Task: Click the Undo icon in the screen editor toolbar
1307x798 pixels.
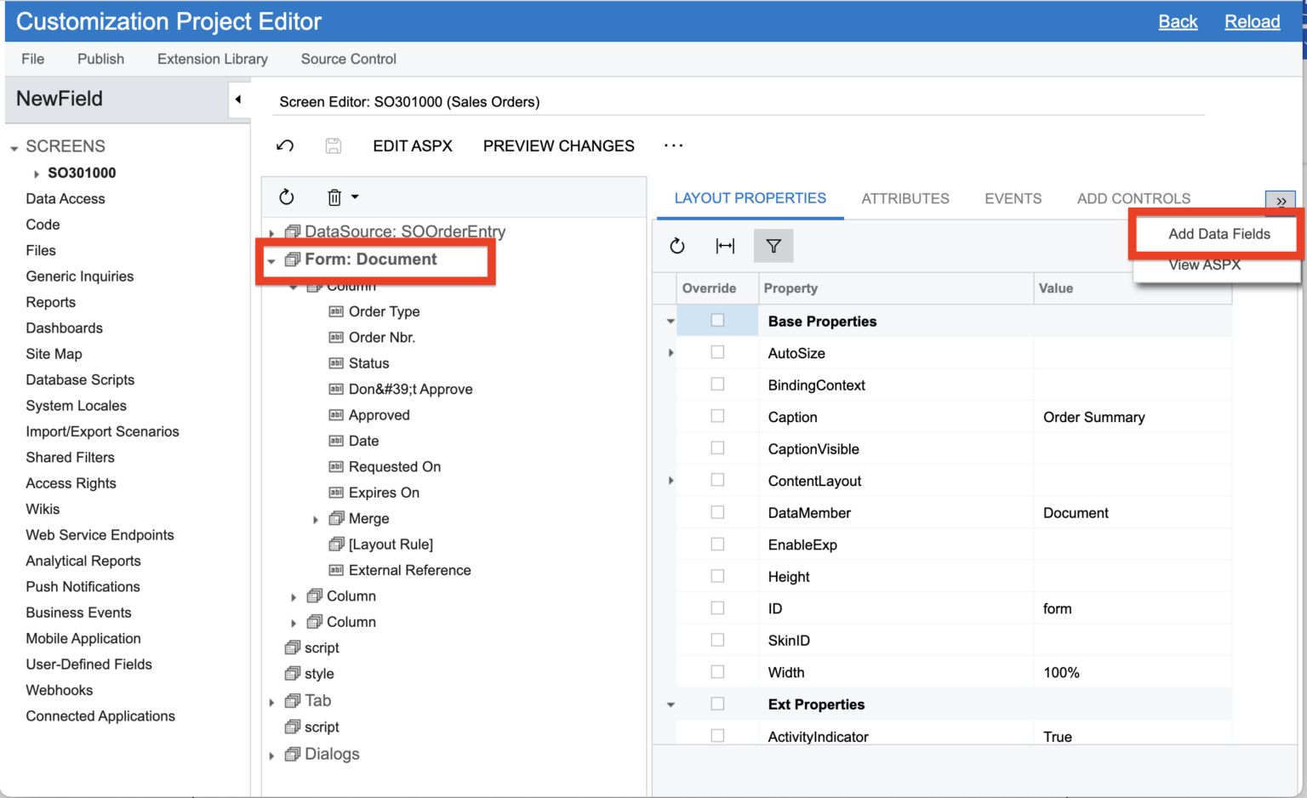Action: pyautogui.click(x=285, y=145)
